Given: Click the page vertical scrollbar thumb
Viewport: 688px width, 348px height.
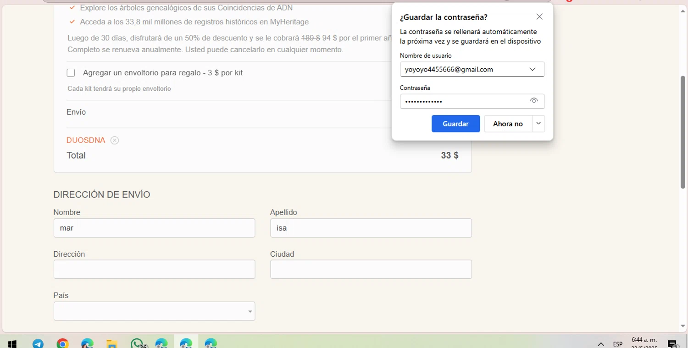Looking at the screenshot, I should pyautogui.click(x=683, y=132).
